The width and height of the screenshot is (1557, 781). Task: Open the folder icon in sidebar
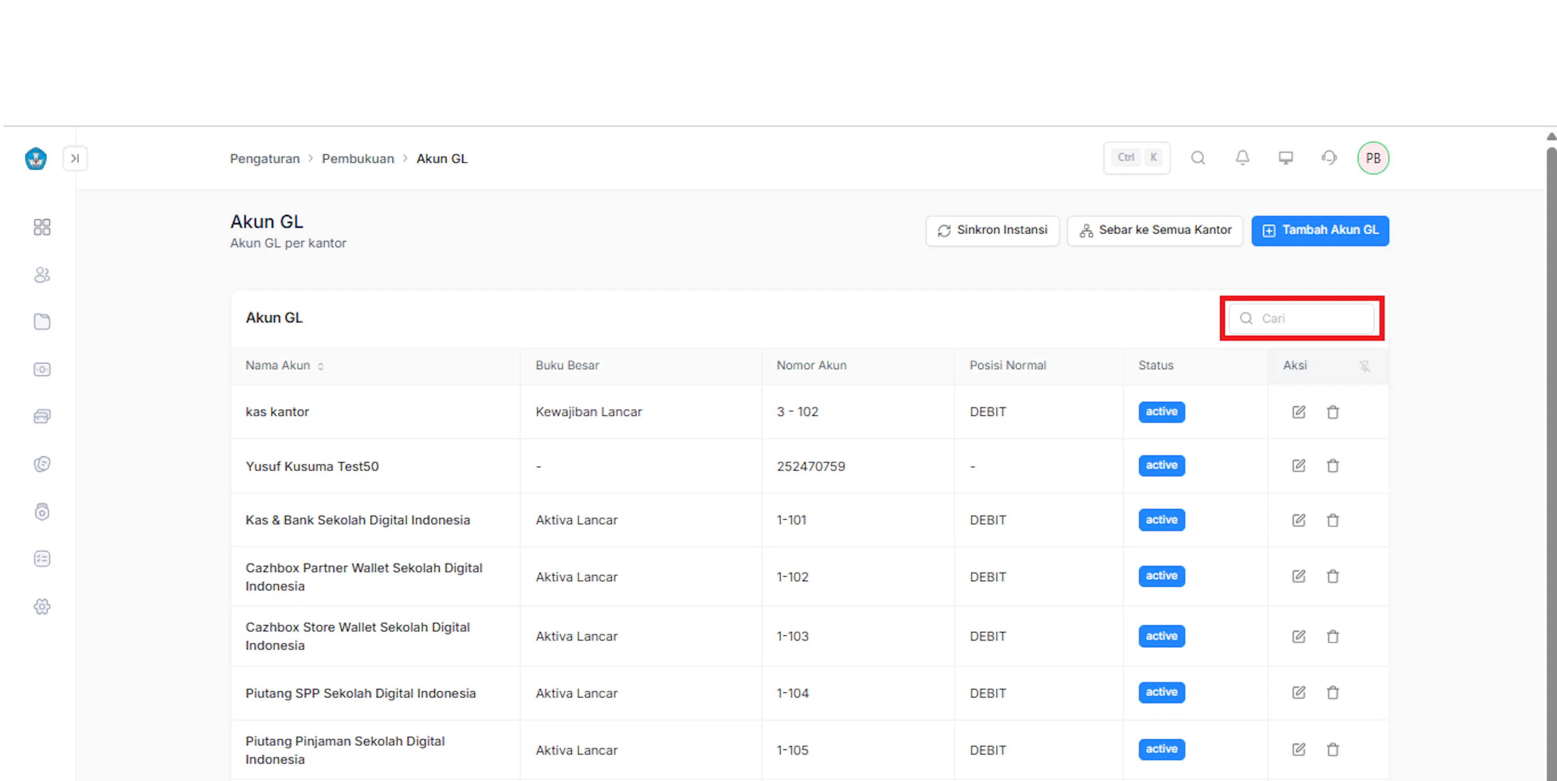[42, 322]
